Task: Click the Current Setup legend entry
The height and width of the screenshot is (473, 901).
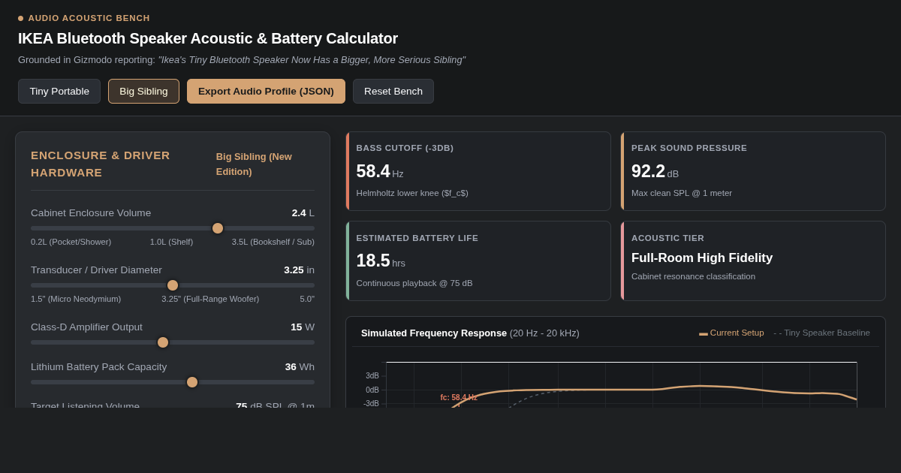Action: tap(731, 333)
